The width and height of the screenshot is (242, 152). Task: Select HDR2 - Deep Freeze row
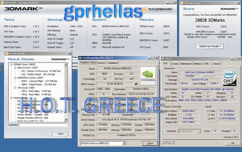pos(39,85)
